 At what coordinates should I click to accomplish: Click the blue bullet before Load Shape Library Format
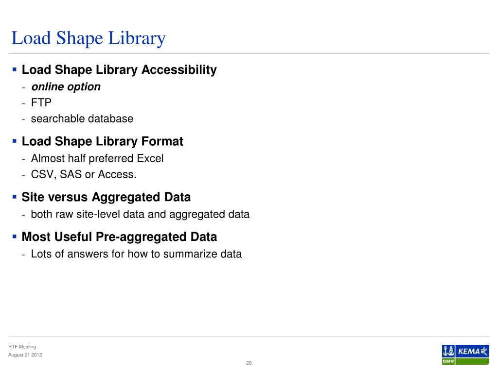point(14,141)
